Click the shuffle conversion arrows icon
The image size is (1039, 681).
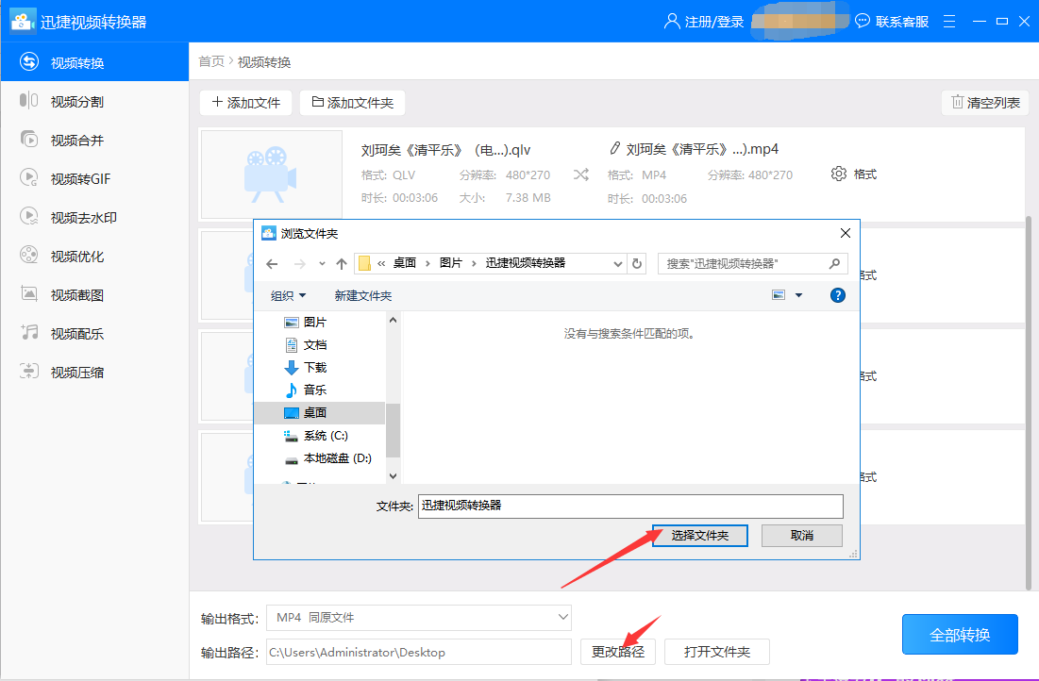tap(581, 174)
